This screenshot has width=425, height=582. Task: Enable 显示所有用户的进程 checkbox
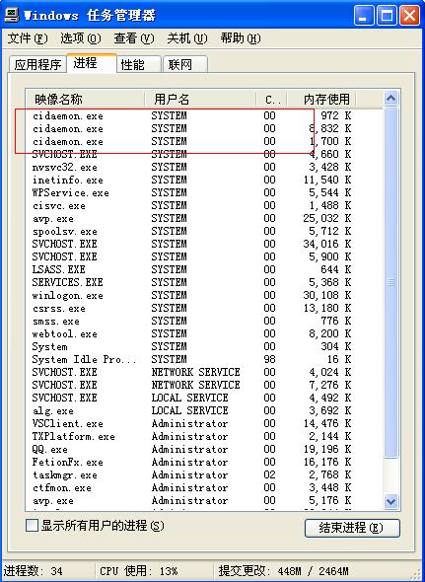point(32,525)
